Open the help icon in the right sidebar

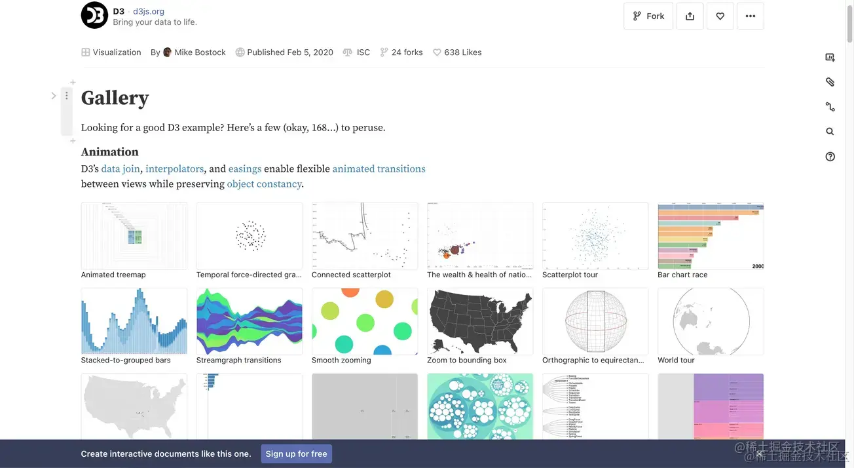830,156
